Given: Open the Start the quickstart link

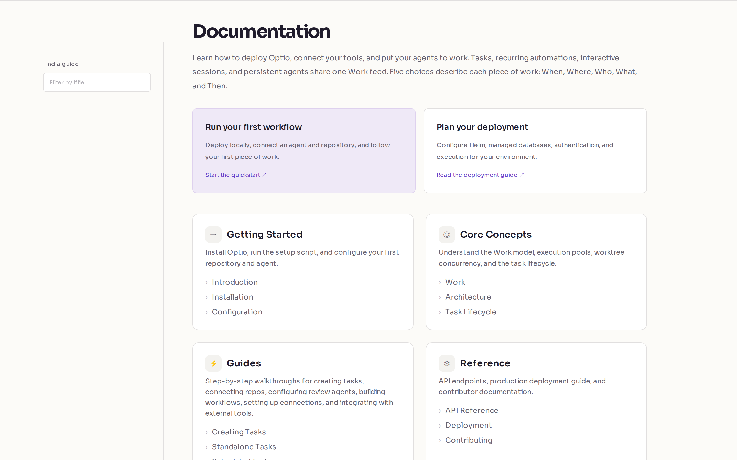Looking at the screenshot, I should (x=236, y=175).
